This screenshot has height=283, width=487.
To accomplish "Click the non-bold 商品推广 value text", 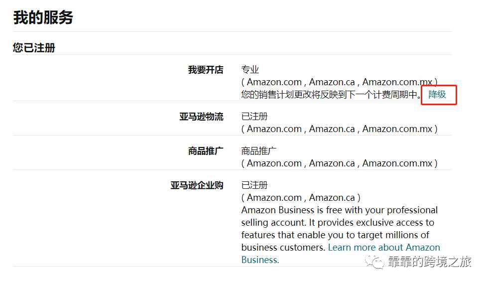I will tap(259, 151).
